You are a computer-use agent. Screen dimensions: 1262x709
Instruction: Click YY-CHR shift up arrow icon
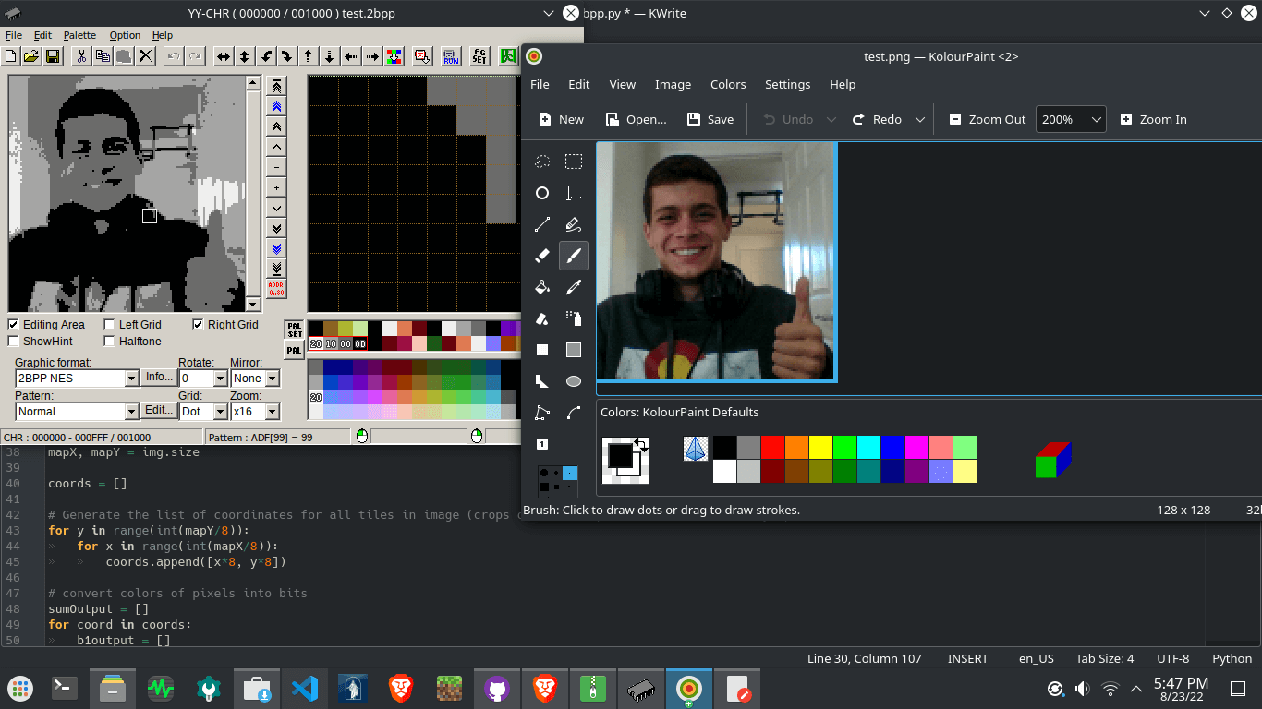[309, 56]
